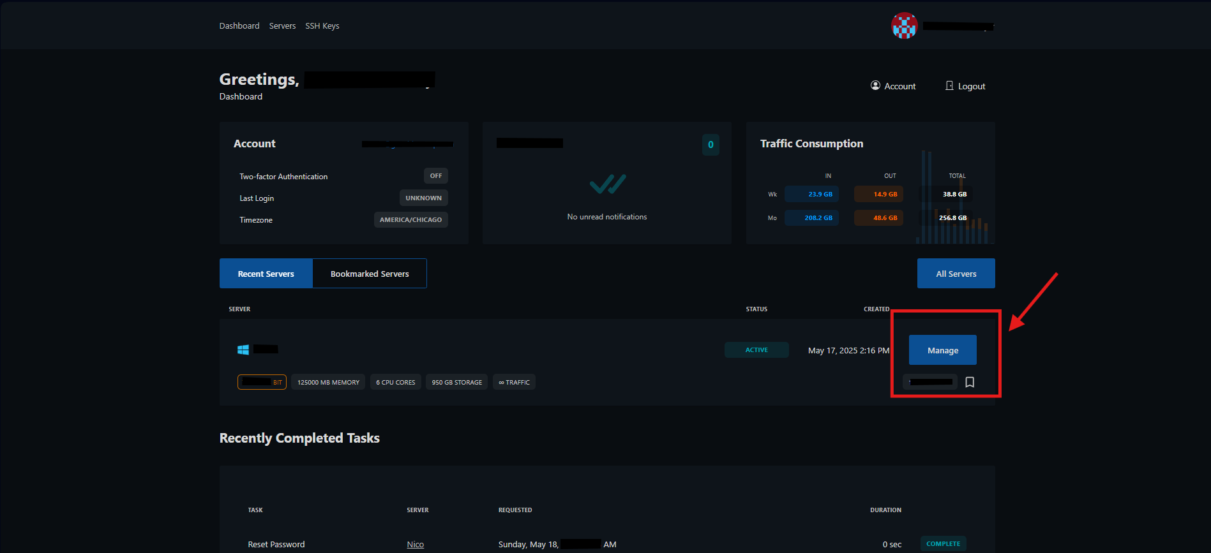This screenshot has width=1211, height=553.
Task: Click the double checkmark notifications icon
Action: (607, 184)
